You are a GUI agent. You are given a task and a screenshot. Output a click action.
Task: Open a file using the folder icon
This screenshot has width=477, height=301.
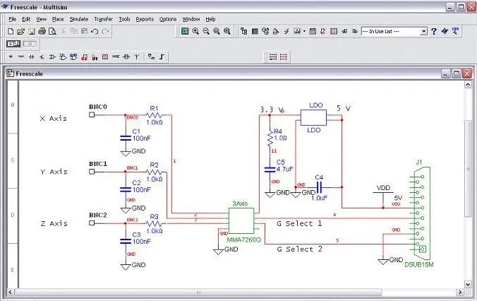[20, 31]
